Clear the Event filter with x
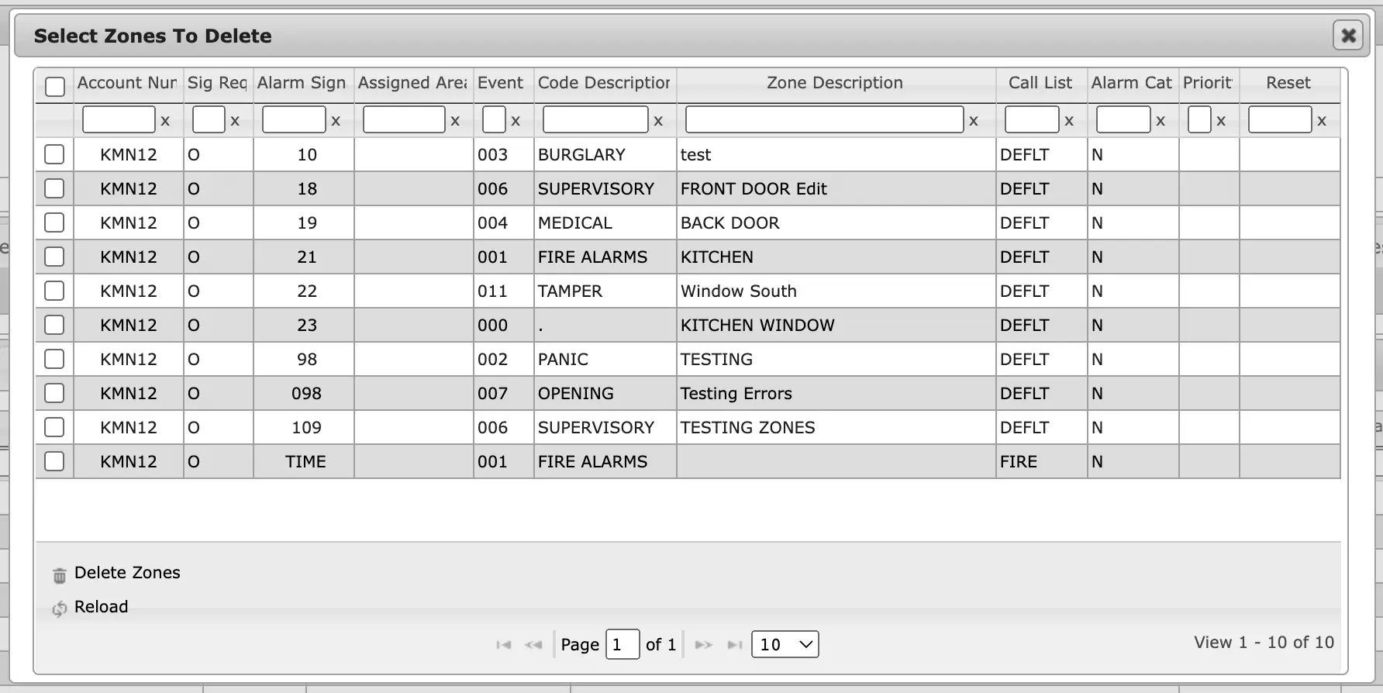 click(x=516, y=121)
